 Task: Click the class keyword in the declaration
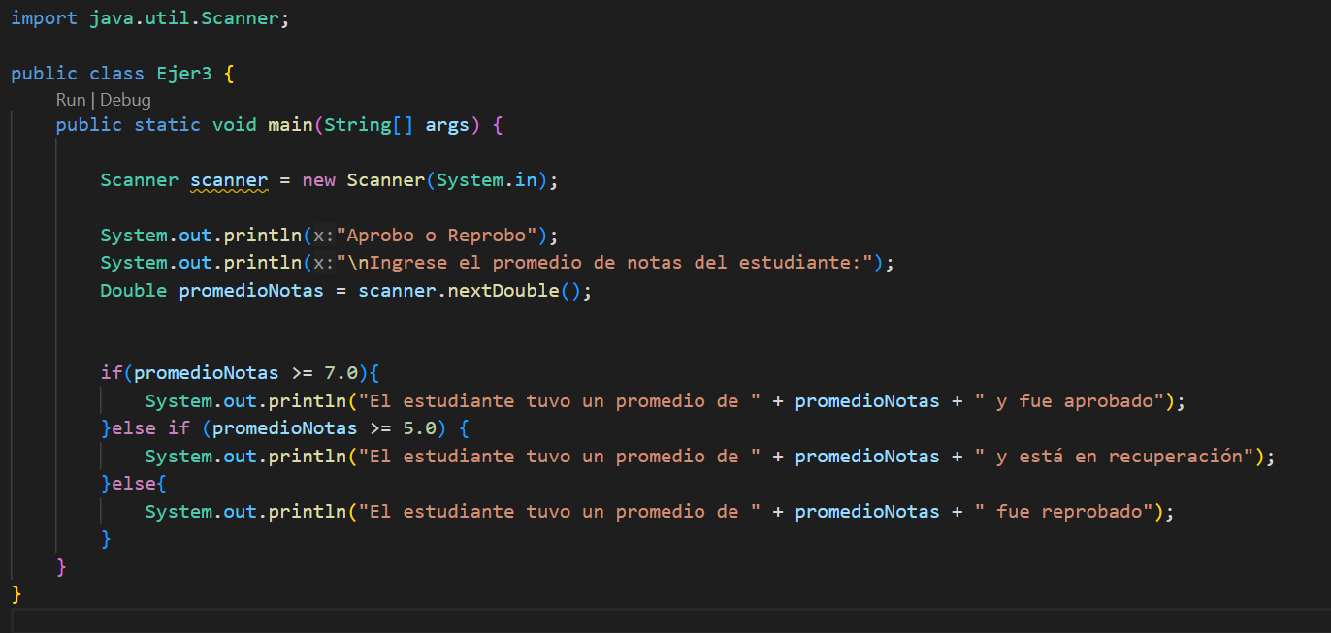pos(116,74)
